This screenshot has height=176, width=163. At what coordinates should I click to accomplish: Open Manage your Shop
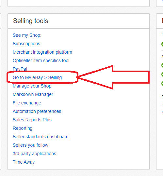tap(32, 86)
